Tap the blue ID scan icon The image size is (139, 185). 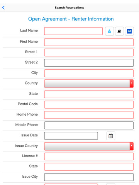[x=129, y=31]
